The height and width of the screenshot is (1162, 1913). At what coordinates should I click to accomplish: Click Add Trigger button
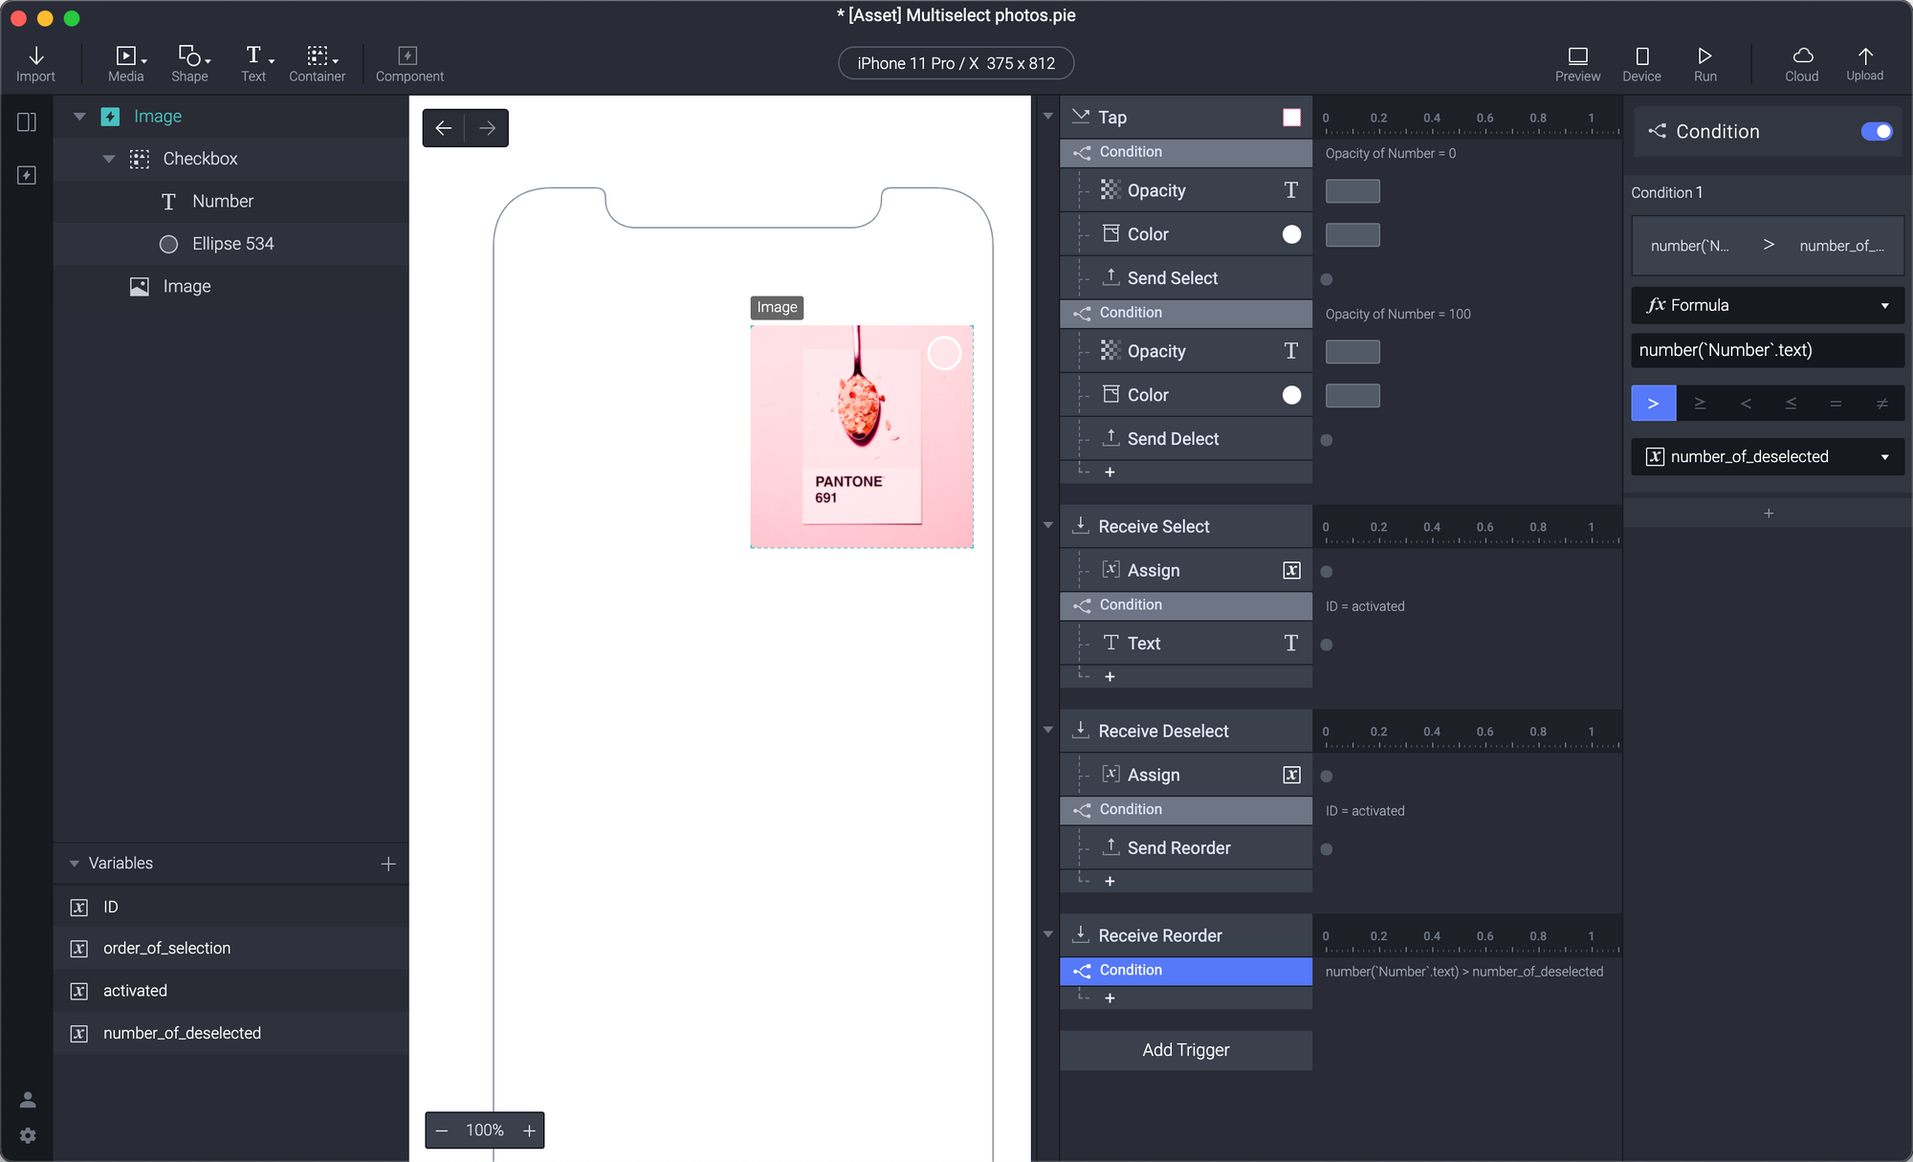pos(1185,1050)
